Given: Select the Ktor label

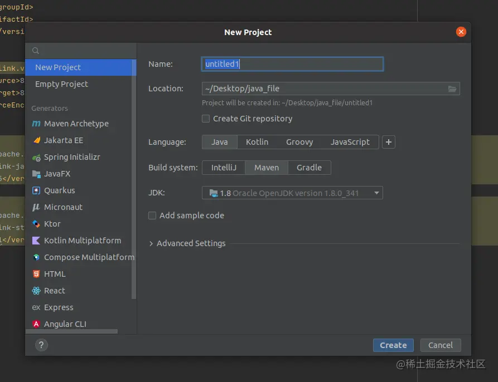Looking at the screenshot, I should (52, 224).
